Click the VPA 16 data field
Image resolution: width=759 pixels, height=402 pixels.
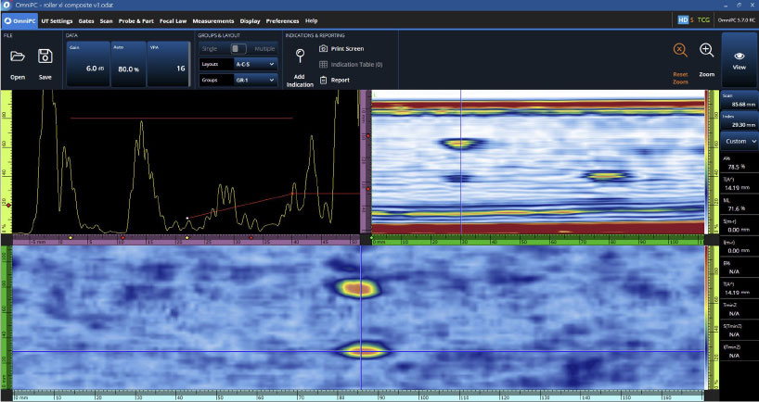pos(169,65)
